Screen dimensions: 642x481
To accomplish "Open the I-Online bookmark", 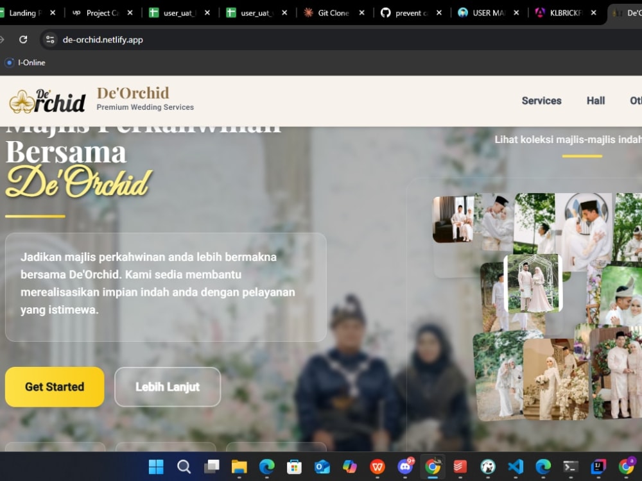I will coord(25,63).
